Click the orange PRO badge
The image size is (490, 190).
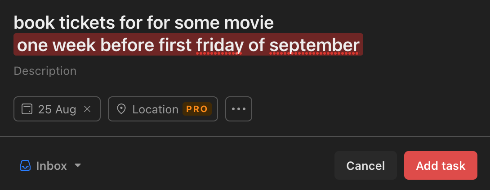(x=197, y=109)
